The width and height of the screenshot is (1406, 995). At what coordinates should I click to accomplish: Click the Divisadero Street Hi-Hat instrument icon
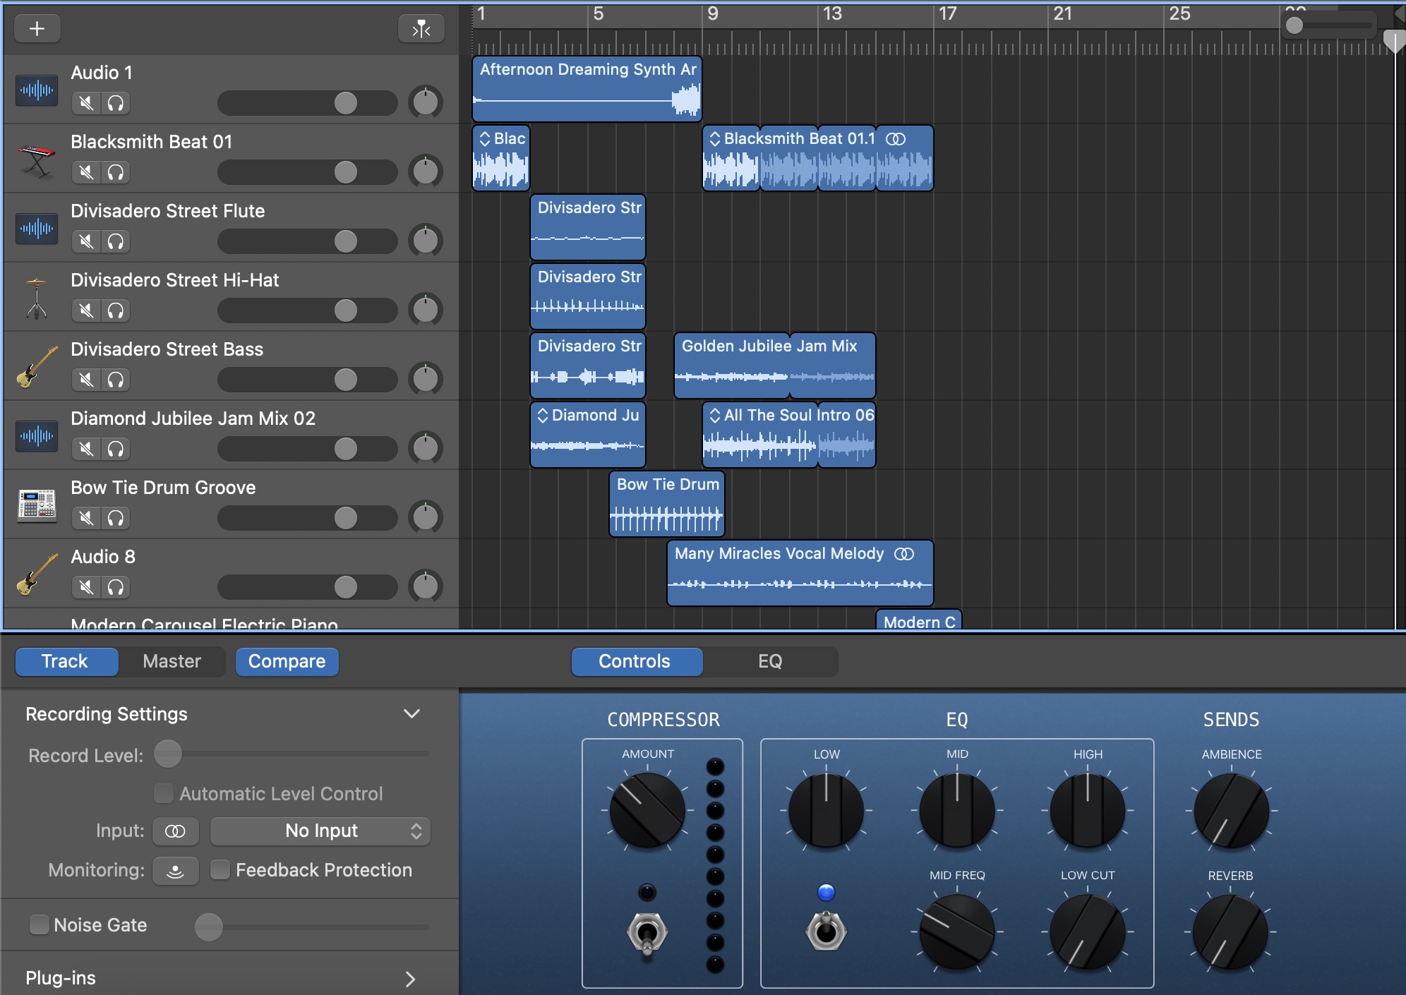pyautogui.click(x=36, y=298)
